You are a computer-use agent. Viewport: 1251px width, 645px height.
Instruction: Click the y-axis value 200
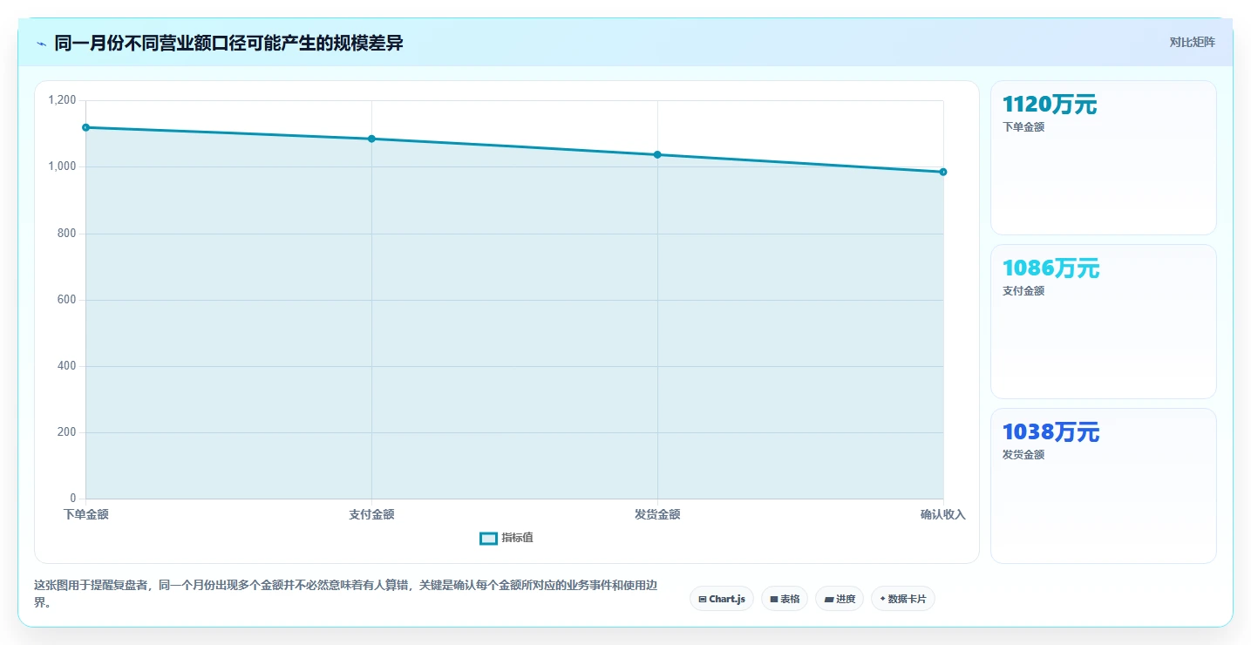67,432
